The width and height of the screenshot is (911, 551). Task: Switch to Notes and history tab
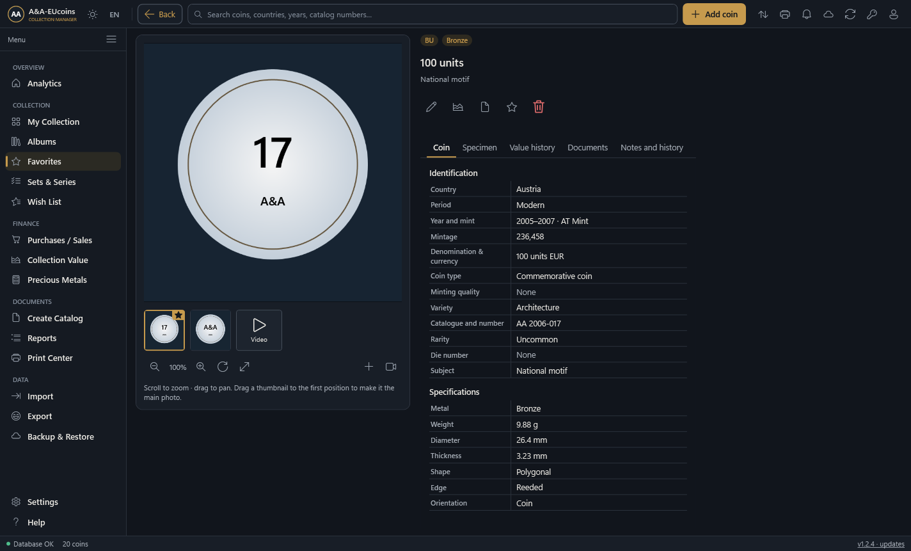[652, 148]
